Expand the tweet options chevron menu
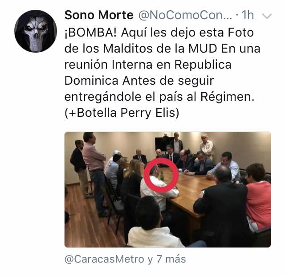This screenshot has width=285, height=276. tap(267, 16)
